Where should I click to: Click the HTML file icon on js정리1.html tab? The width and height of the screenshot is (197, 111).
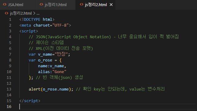(x=41, y=5)
